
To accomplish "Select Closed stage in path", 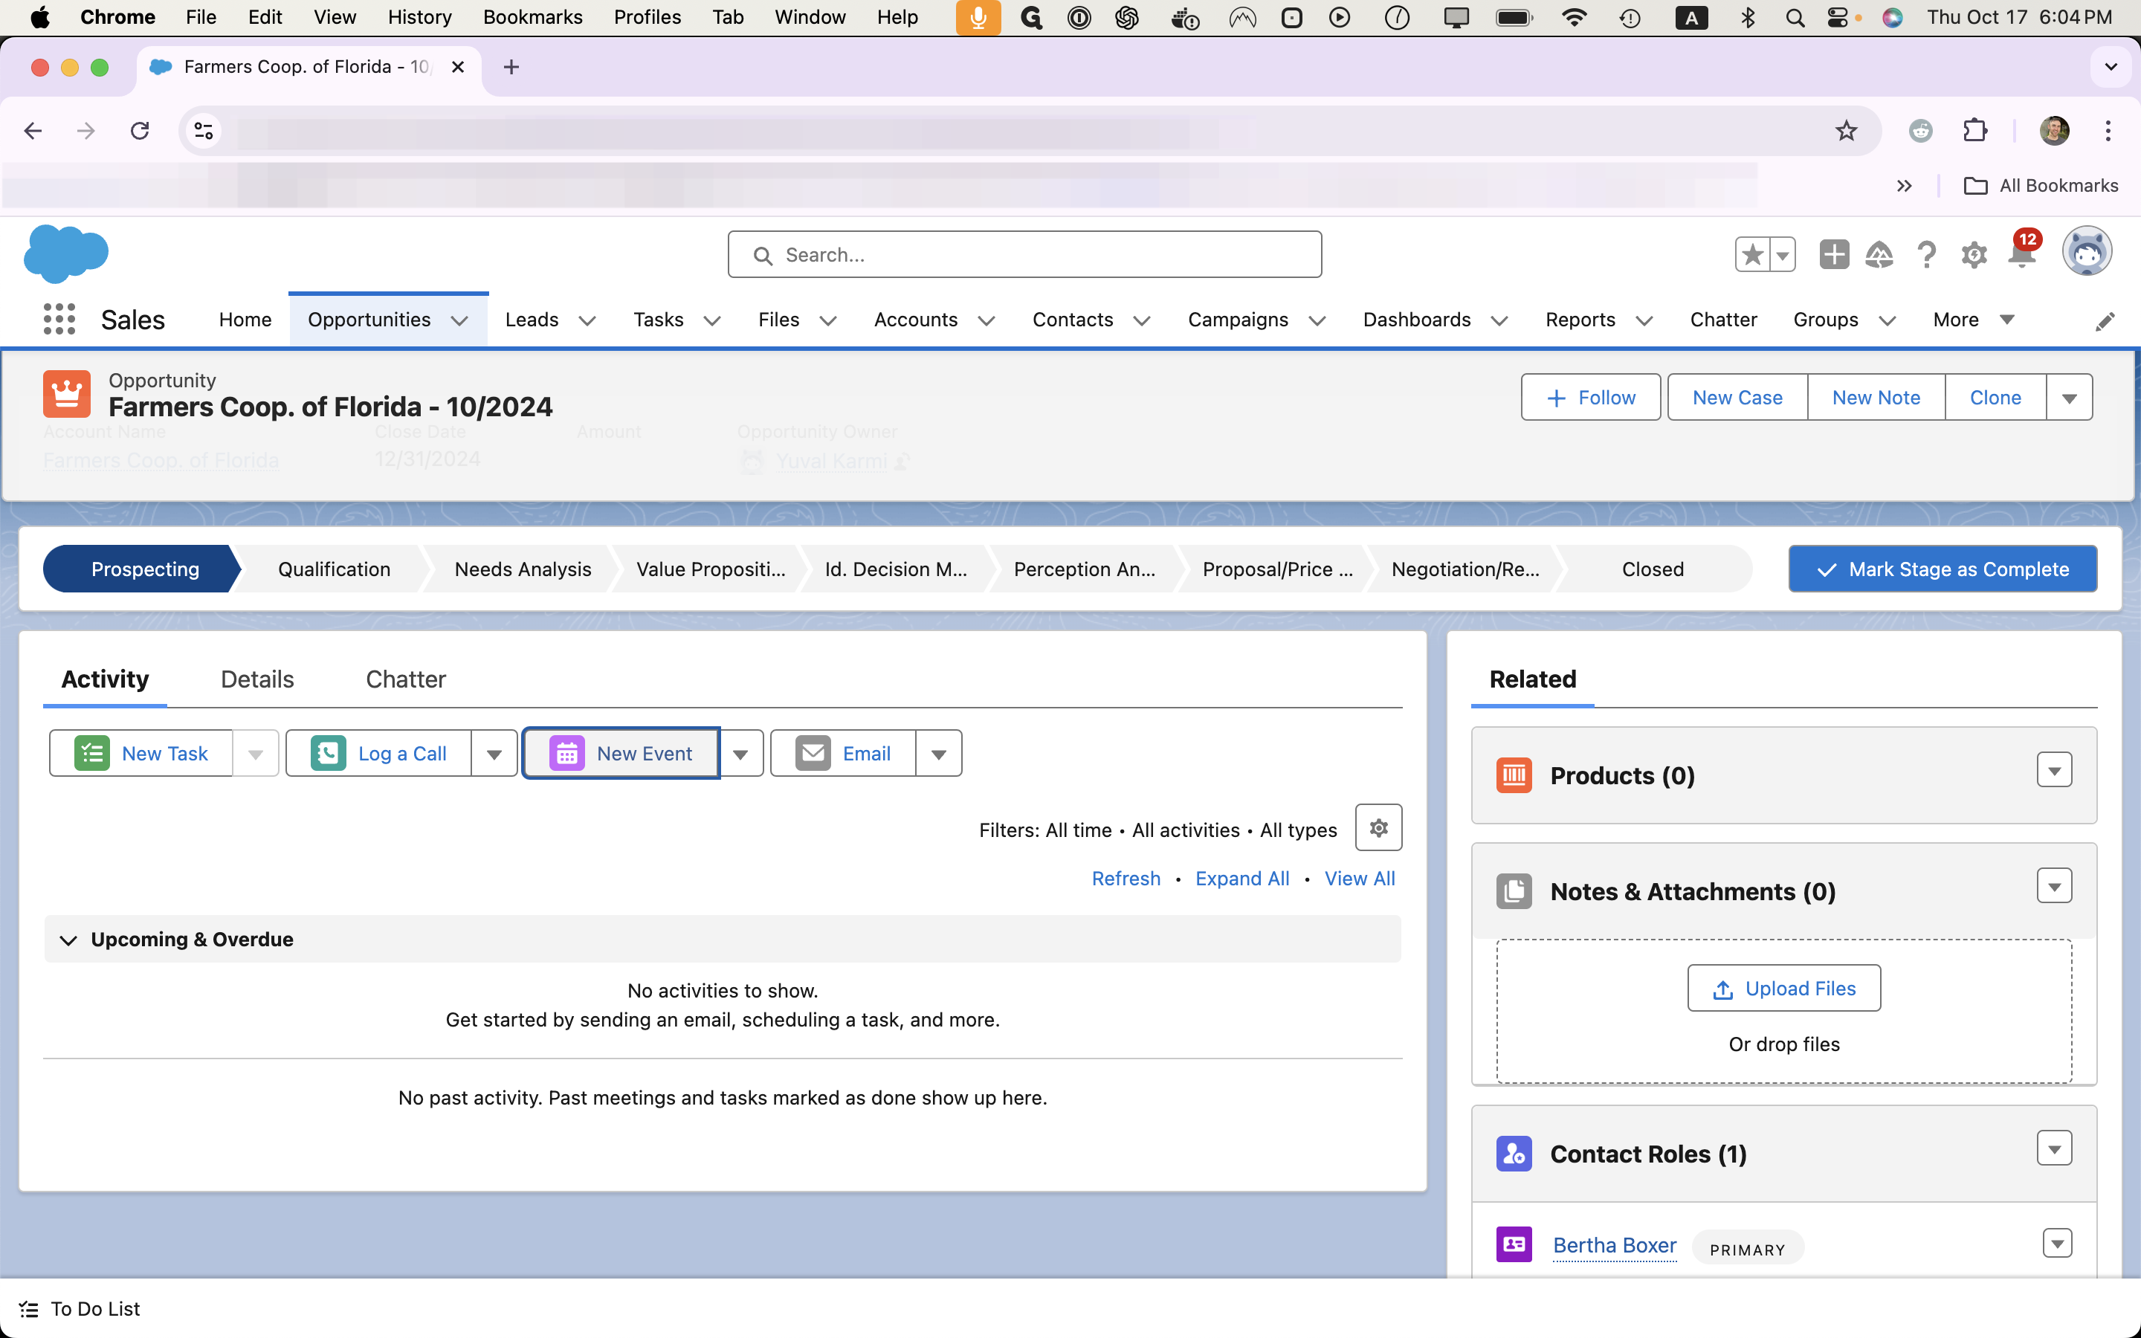I will pyautogui.click(x=1653, y=569).
